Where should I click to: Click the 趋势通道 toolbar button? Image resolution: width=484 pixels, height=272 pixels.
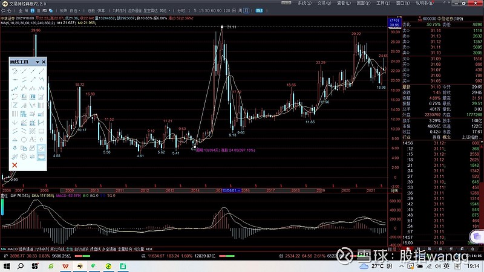tap(134, 10)
